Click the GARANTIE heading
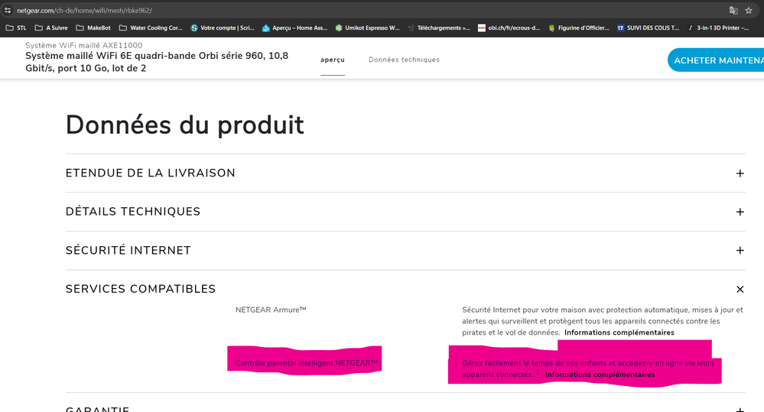 pyautogui.click(x=97, y=409)
